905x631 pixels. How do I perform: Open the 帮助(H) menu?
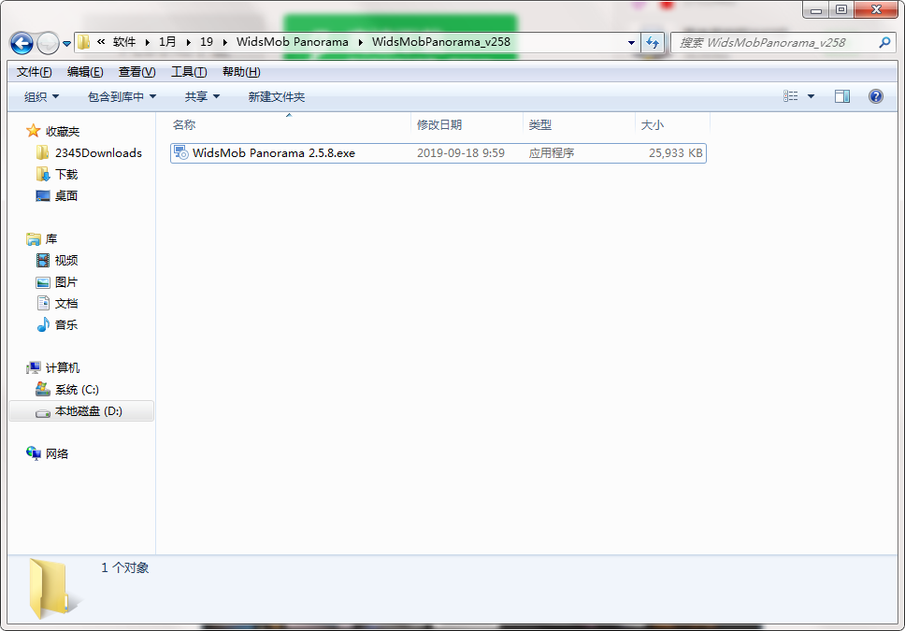tap(241, 72)
